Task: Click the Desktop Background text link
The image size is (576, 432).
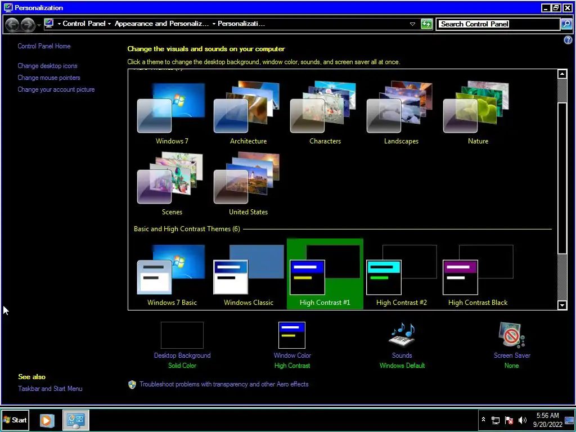Action: [x=182, y=355]
